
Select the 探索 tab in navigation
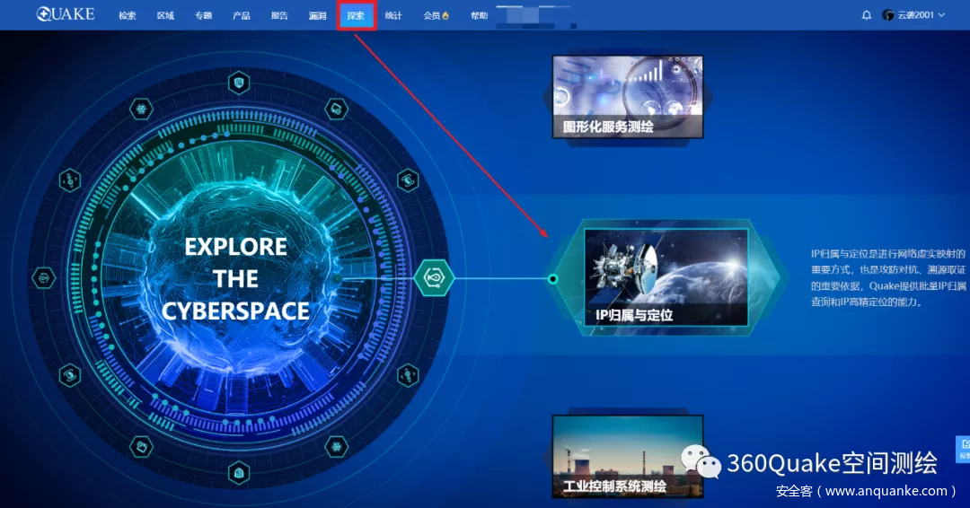coord(356,16)
